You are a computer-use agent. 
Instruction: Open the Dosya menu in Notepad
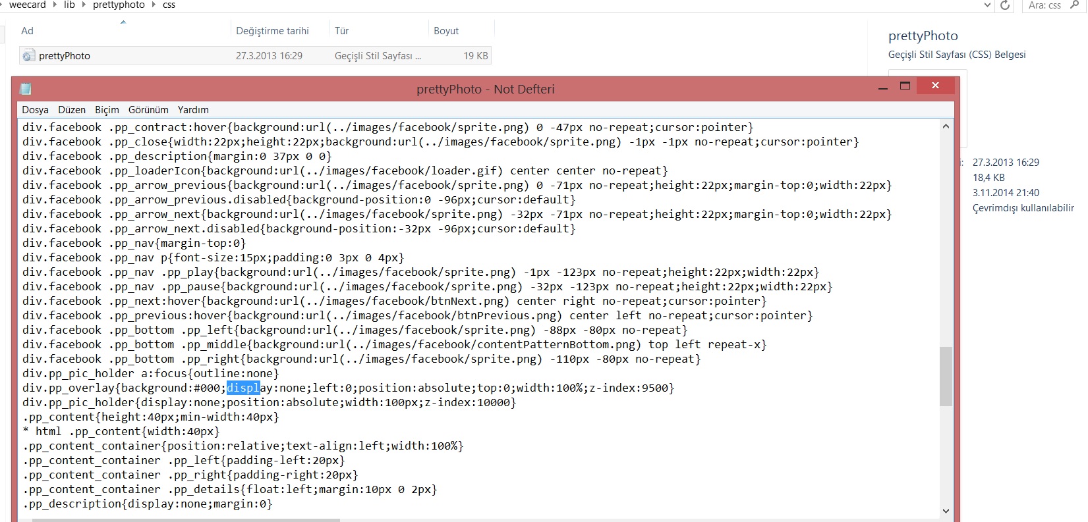[x=35, y=110]
